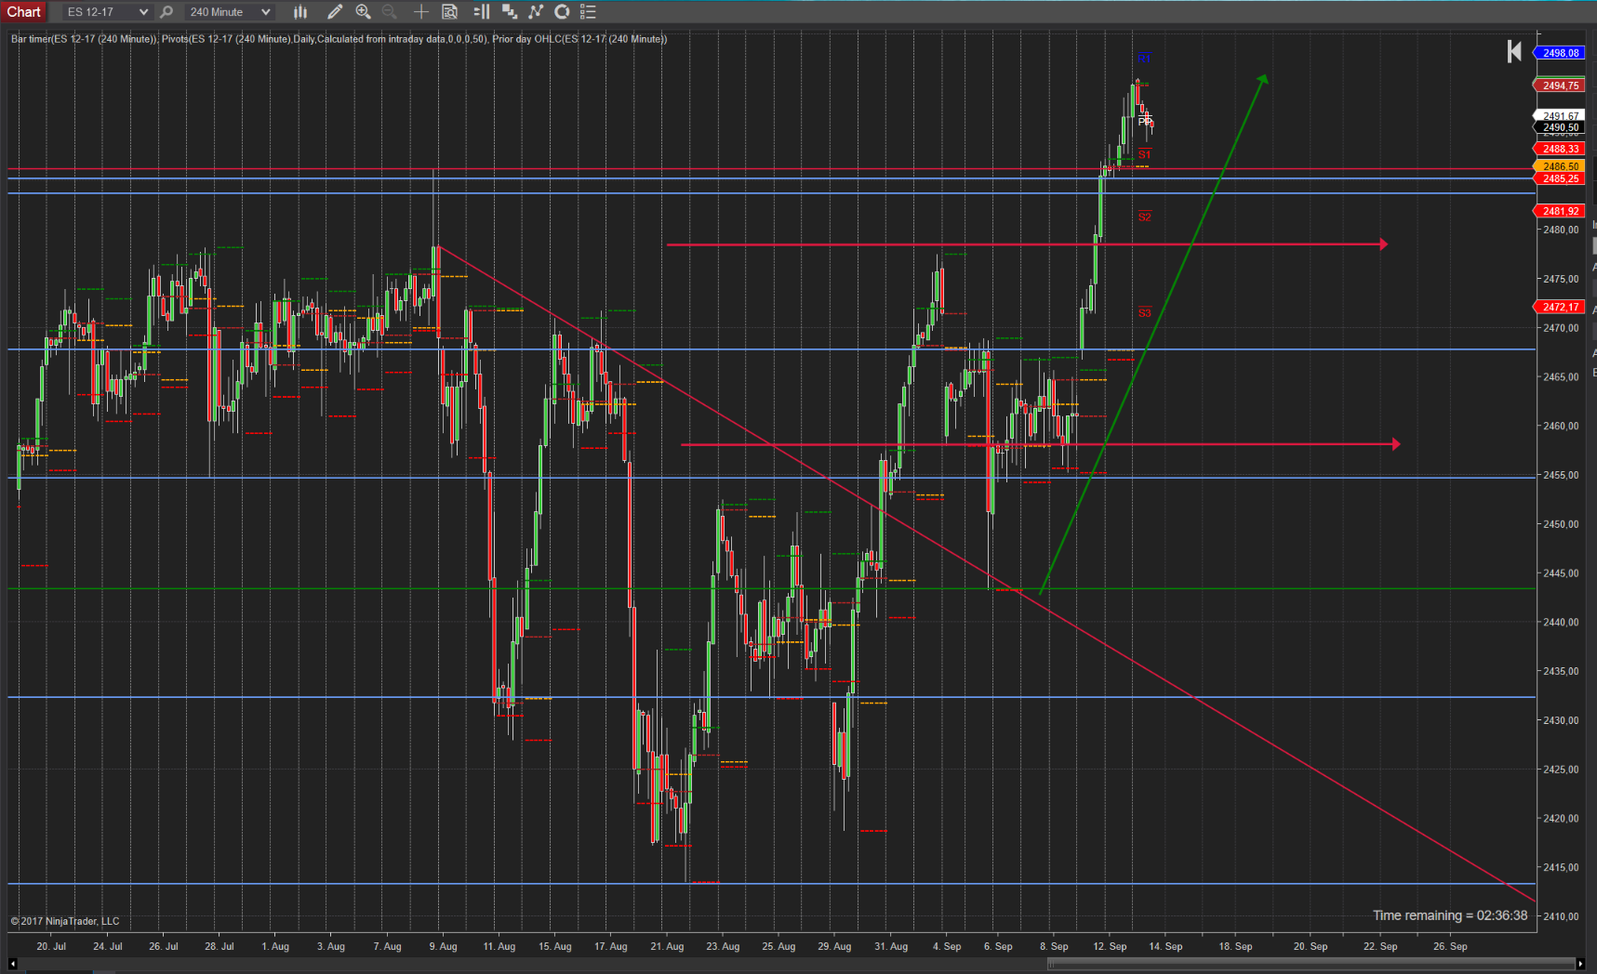Select the crosshair cursor plus icon

click(421, 12)
